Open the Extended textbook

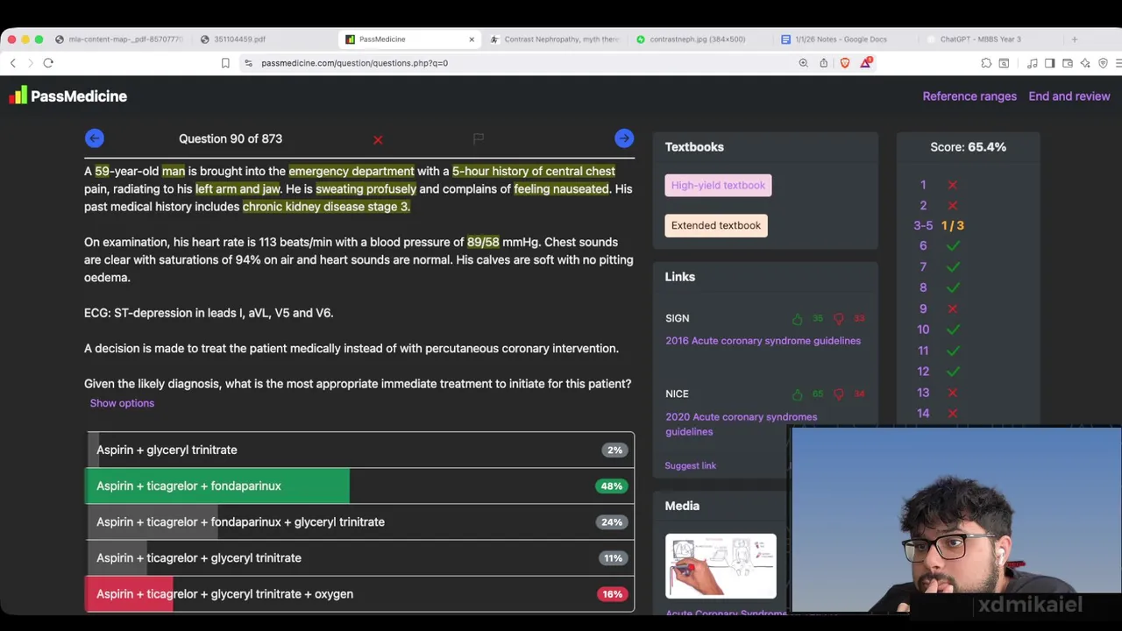716,225
